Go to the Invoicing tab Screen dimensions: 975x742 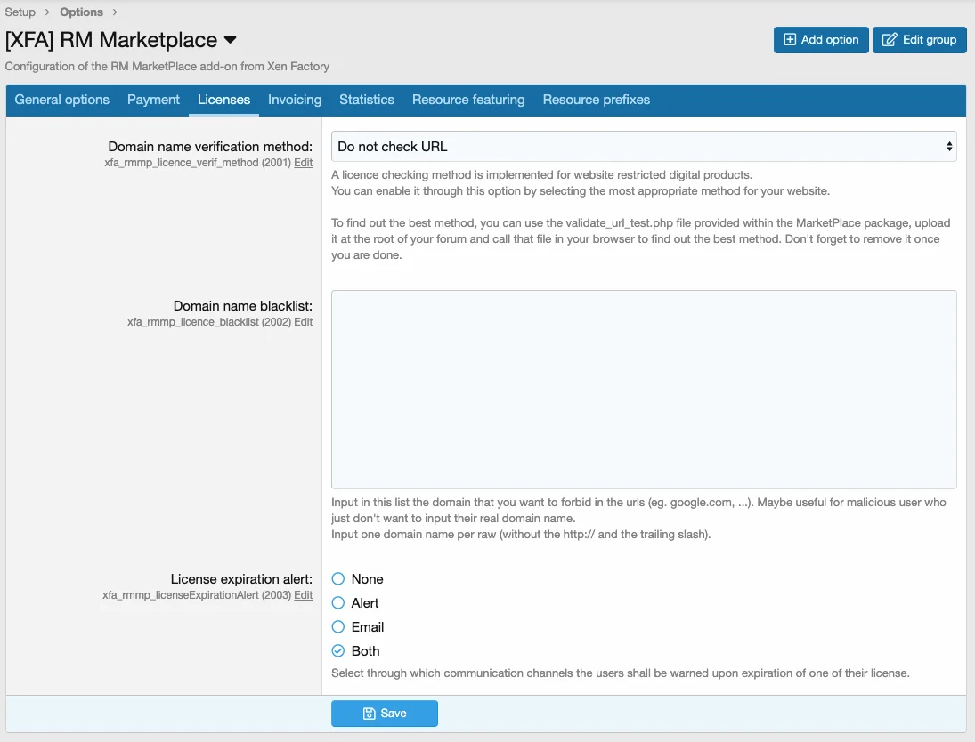point(295,100)
